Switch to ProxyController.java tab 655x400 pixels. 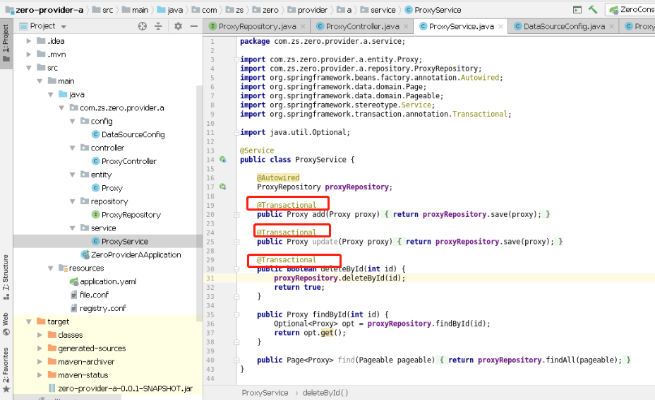coord(362,26)
